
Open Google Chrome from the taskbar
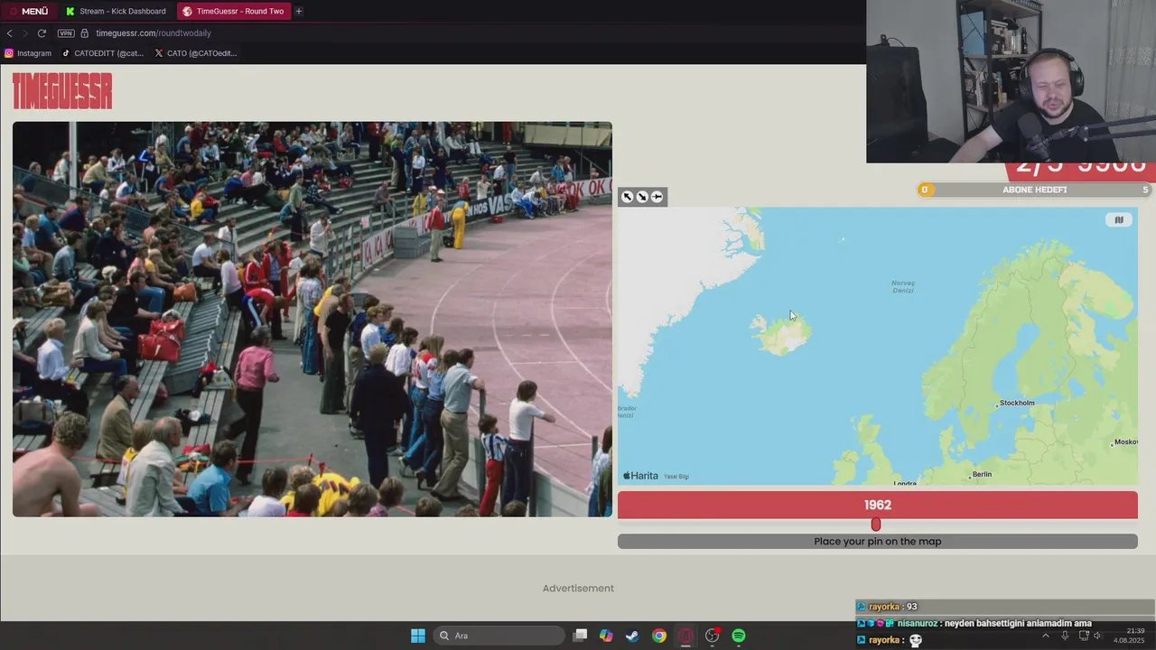click(659, 636)
